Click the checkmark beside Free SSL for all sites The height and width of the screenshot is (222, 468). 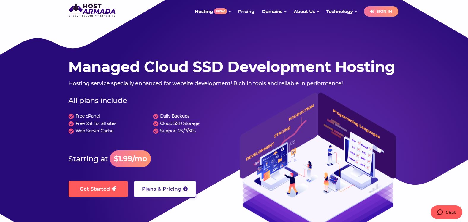[x=71, y=124]
